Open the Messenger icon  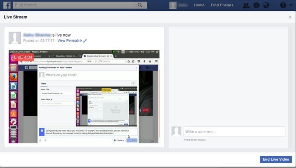256,5
